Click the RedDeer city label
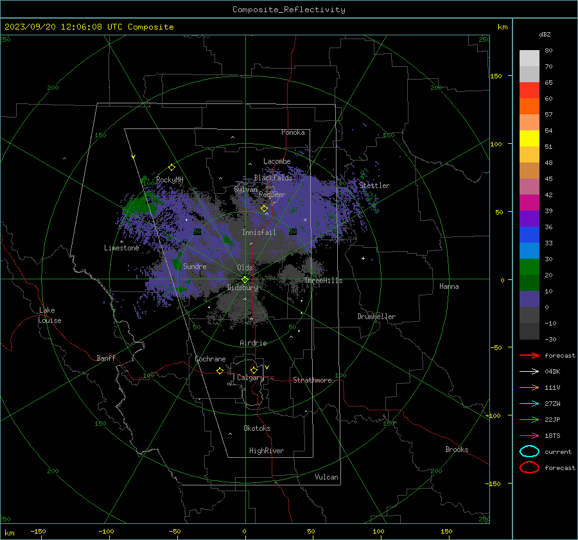The image size is (578, 540). click(272, 195)
